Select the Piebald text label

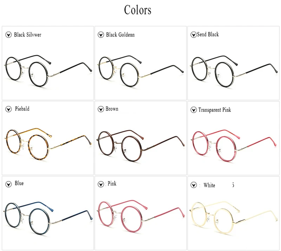22,109
